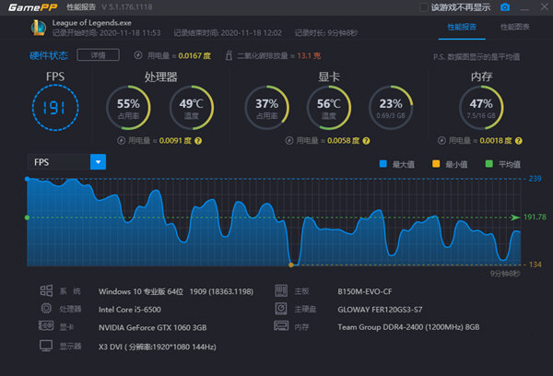Click the GamePP logo

click(x=32, y=7)
